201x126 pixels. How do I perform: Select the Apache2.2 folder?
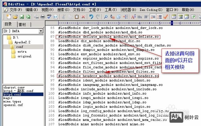coord(20,42)
